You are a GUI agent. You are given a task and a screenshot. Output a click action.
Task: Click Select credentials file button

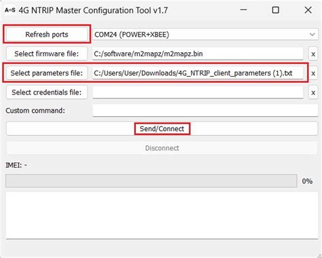47,92
